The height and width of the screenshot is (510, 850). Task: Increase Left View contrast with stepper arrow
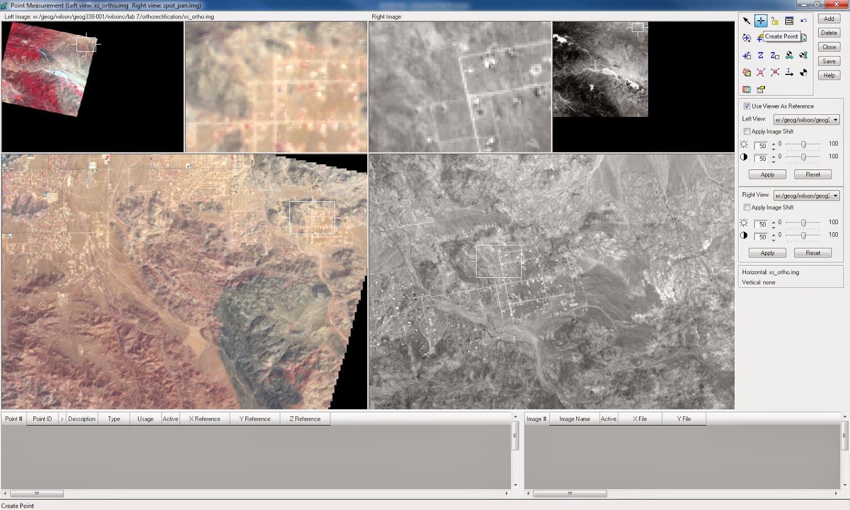click(773, 156)
